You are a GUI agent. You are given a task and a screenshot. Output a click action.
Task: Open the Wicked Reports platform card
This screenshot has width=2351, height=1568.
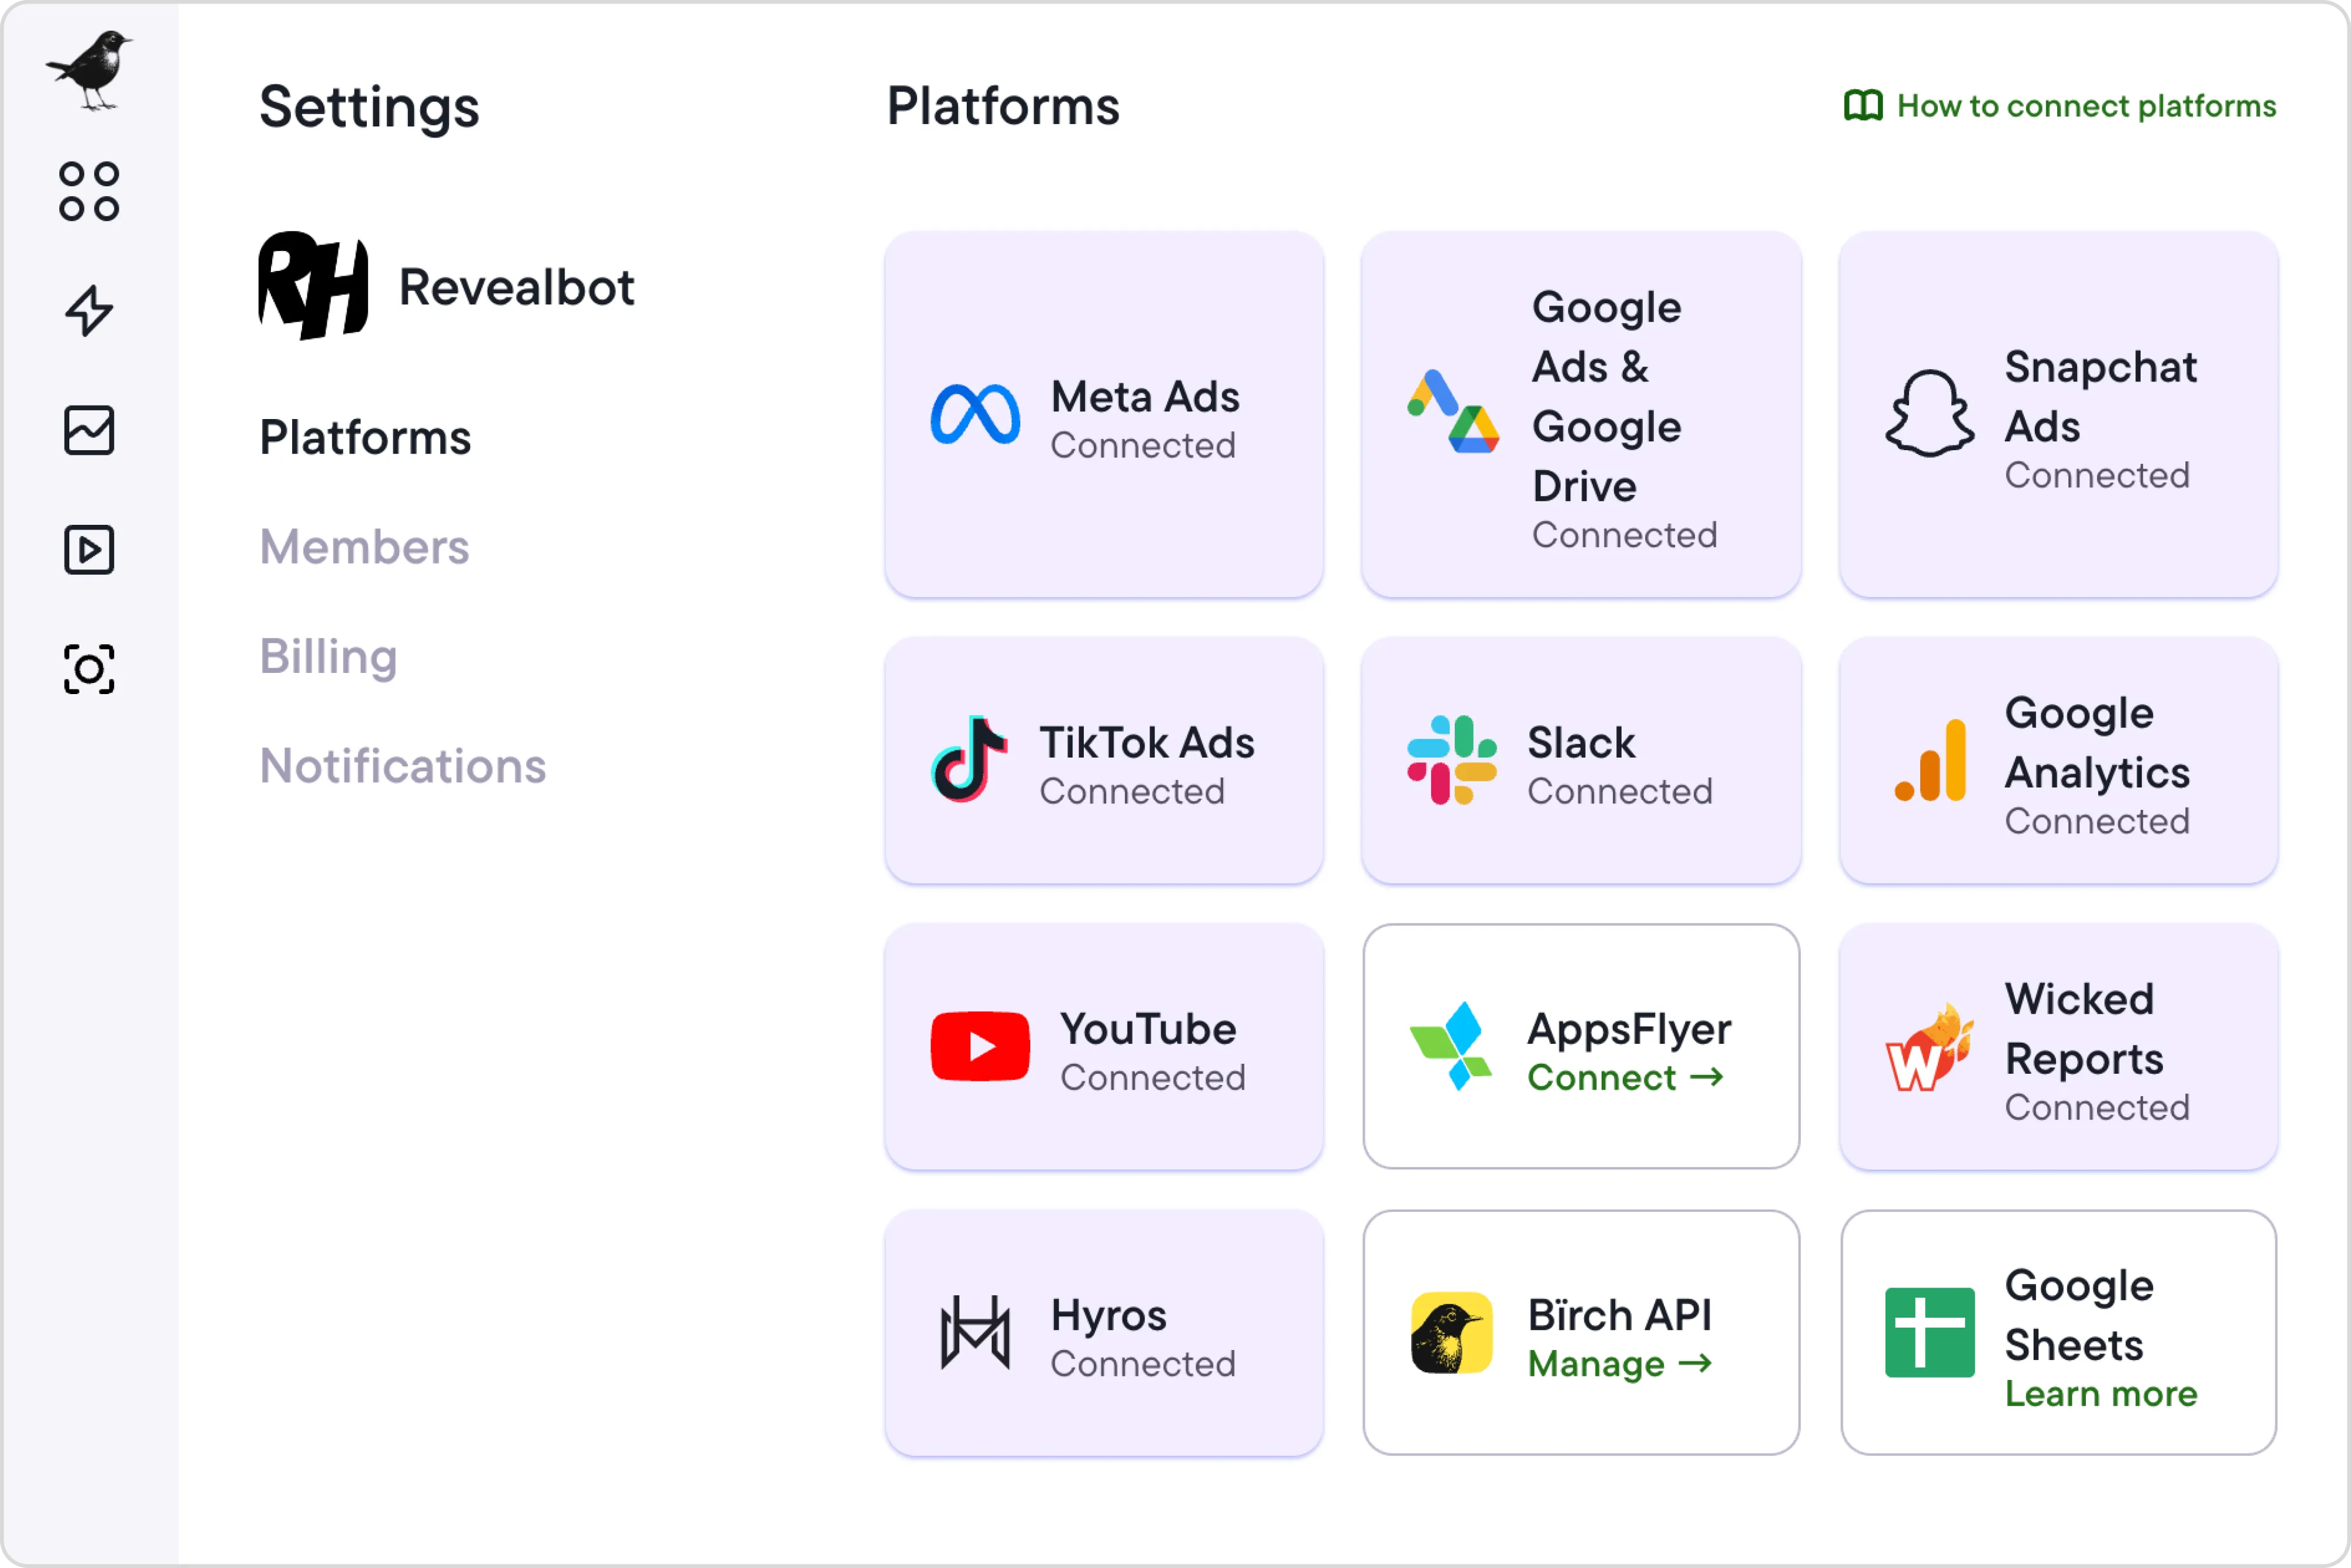pyautogui.click(x=2058, y=1046)
